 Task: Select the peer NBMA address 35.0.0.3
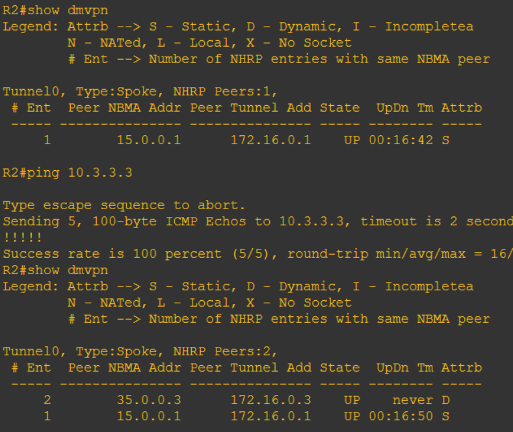pos(149,400)
